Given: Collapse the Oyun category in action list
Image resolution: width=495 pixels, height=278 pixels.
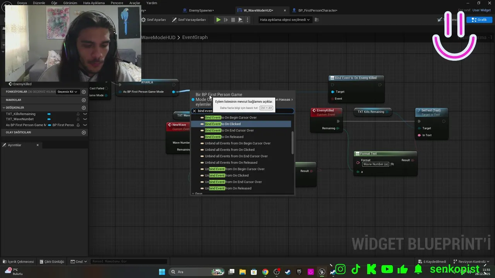Looking at the screenshot, I should [193, 193].
